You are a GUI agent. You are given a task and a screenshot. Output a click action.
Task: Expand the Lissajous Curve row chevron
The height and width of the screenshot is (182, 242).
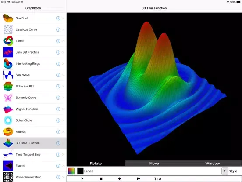point(63,29)
